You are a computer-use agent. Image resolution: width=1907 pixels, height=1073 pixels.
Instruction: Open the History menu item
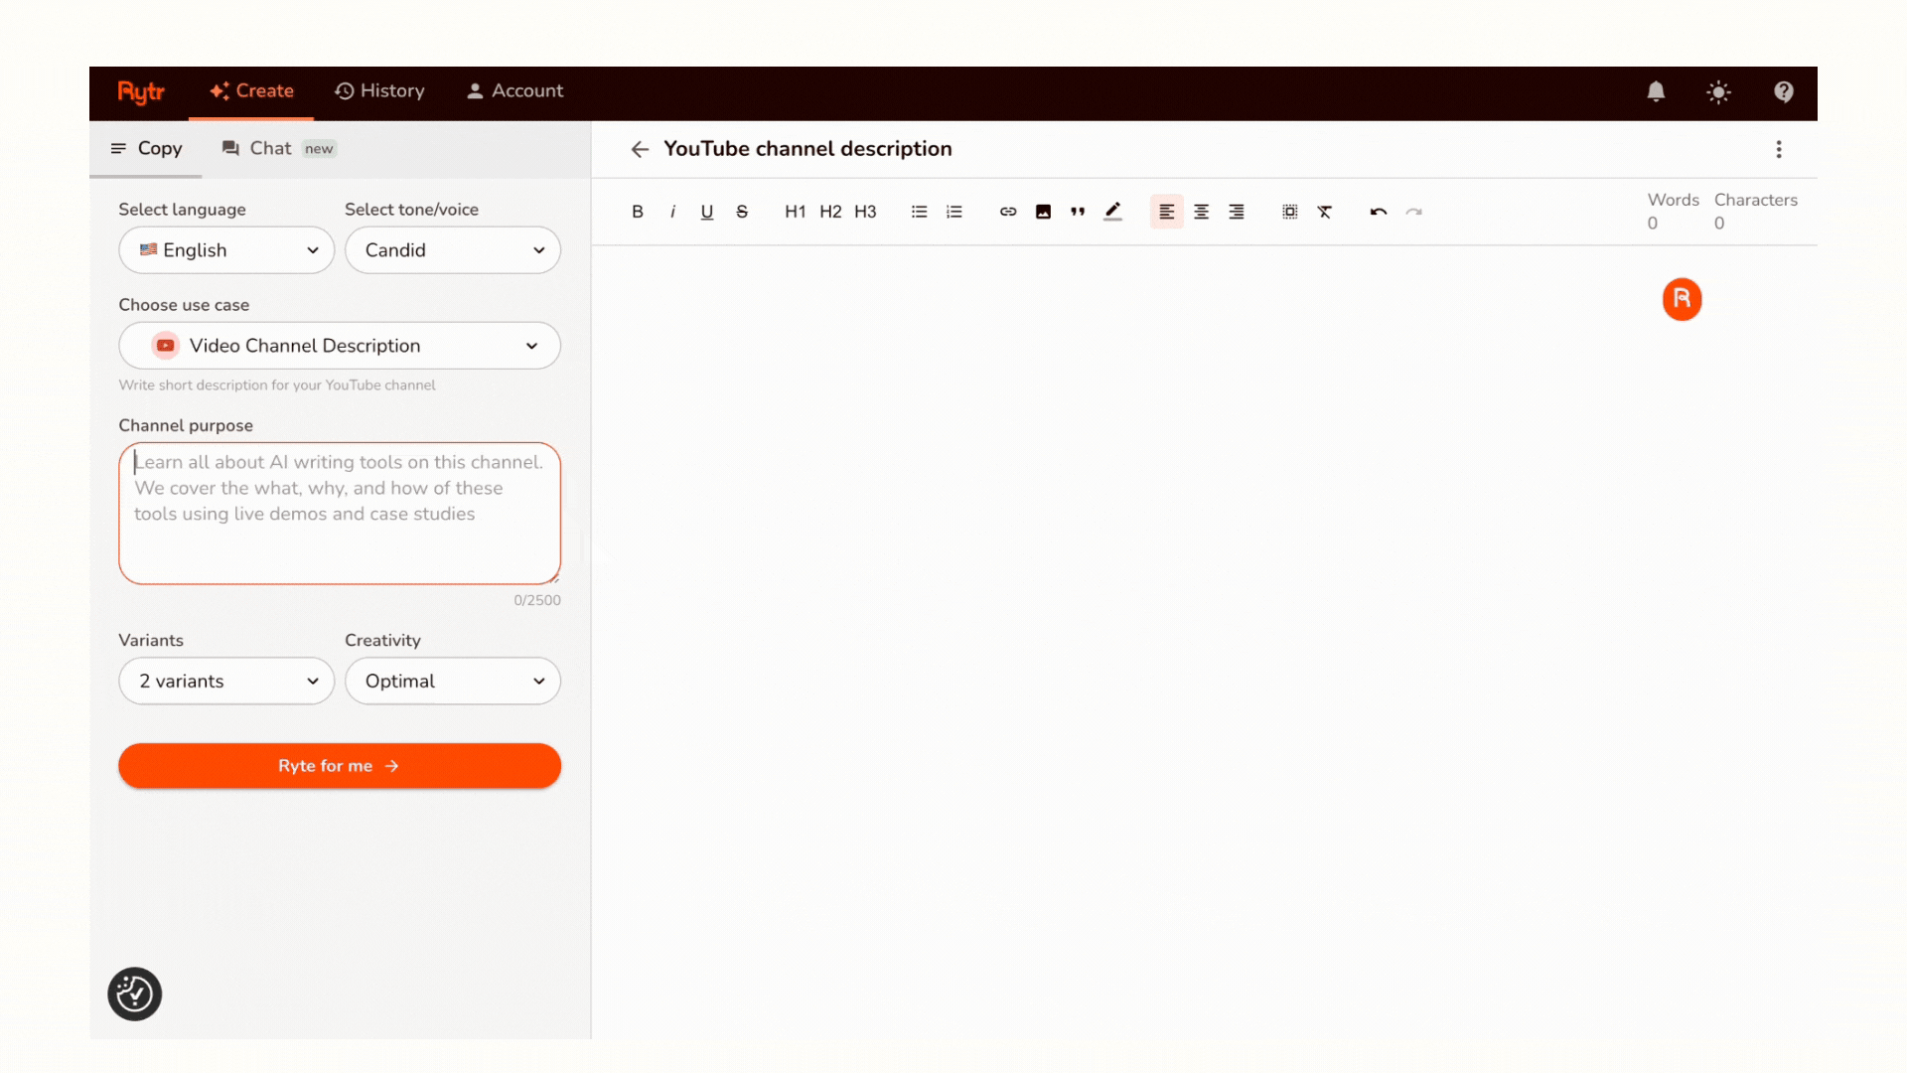point(379,91)
